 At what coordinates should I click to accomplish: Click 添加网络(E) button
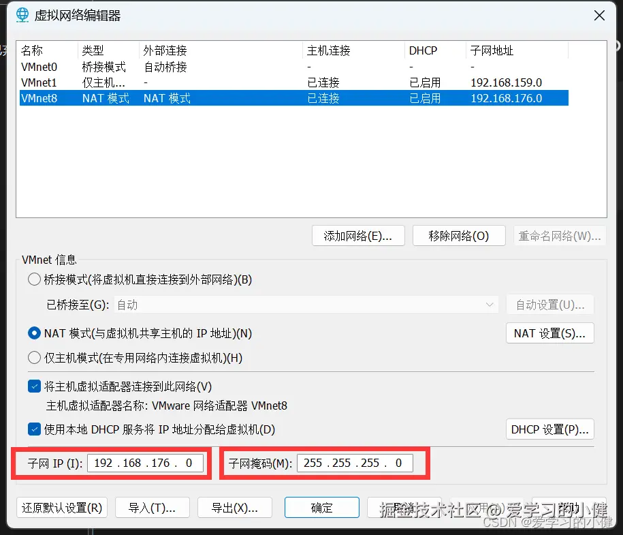tap(358, 236)
